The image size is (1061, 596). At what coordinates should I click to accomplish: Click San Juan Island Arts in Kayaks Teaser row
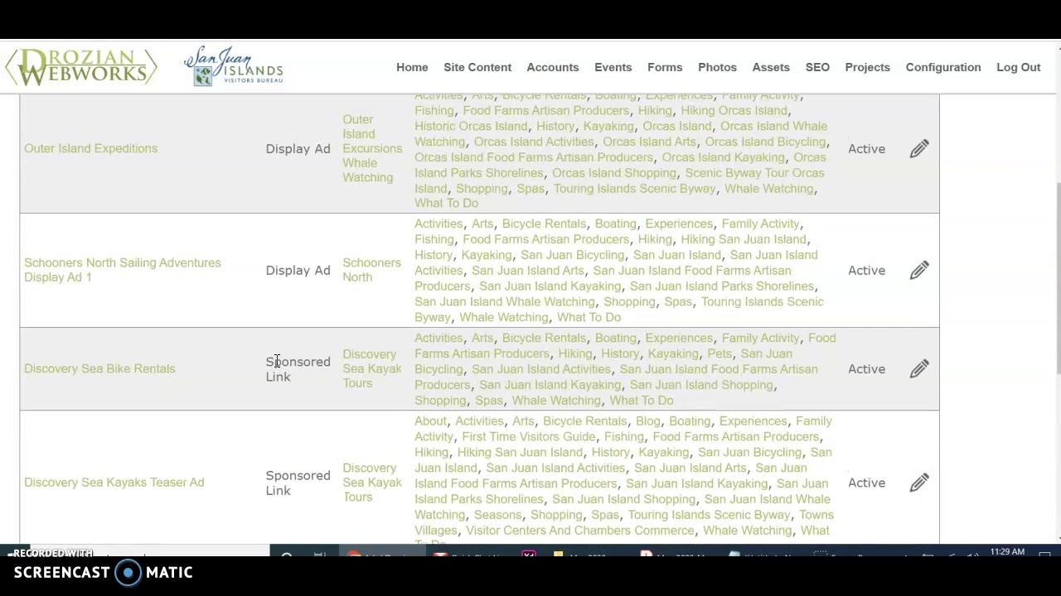[x=690, y=468]
